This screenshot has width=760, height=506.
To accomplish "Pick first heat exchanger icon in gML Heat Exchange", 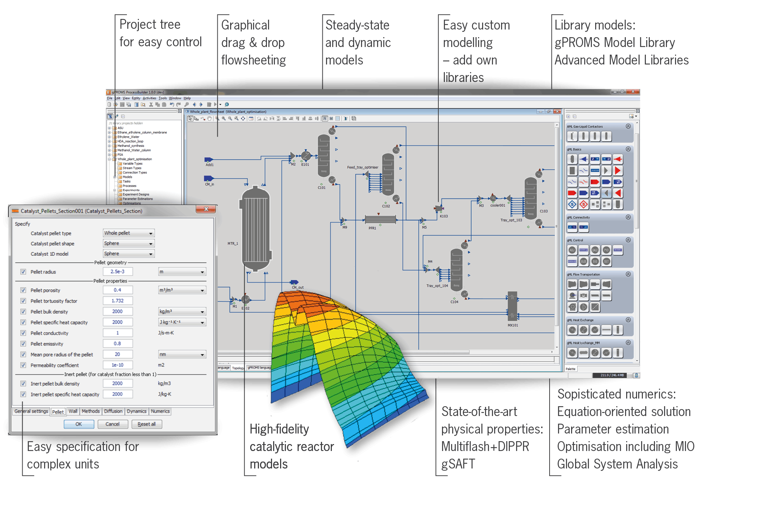I will [572, 330].
